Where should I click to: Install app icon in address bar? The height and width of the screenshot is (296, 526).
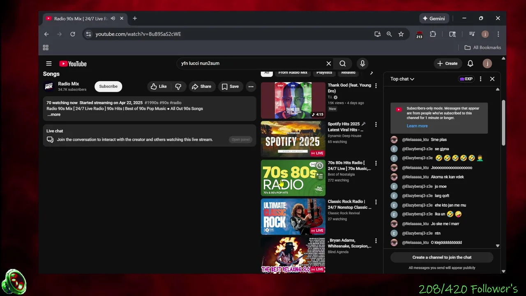[377, 34]
